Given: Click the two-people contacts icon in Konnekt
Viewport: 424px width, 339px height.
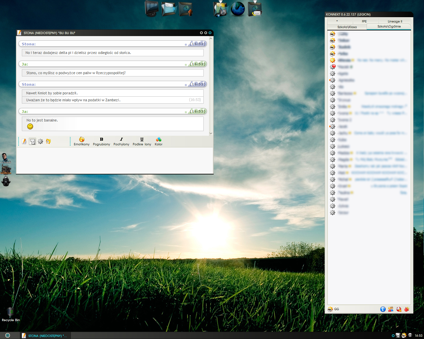Looking at the screenshot, I should click(x=391, y=309).
